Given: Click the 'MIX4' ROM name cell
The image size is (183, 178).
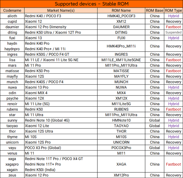Looking at the screenshot, I should [x=121, y=93].
